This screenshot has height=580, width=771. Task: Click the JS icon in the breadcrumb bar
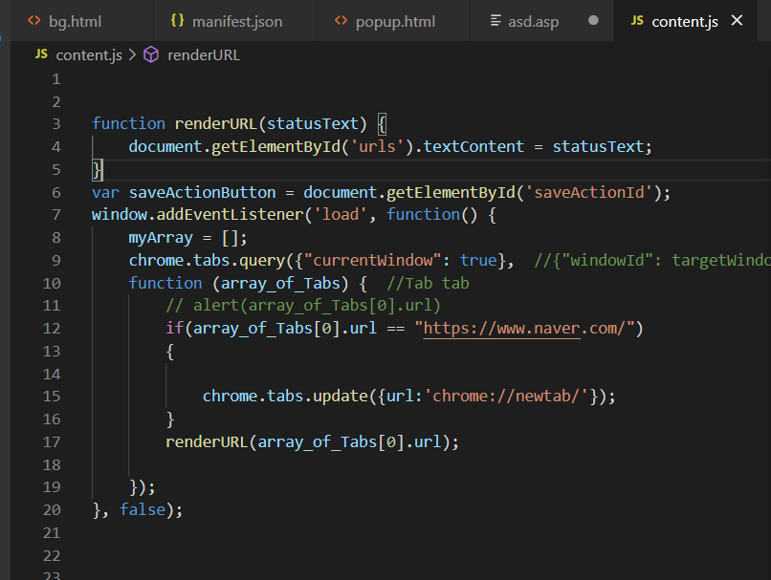tap(41, 54)
